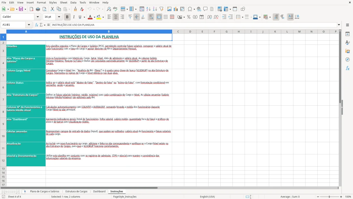Open the sidebar Gallery panel icon
The image size is (353, 199).
[347, 51]
